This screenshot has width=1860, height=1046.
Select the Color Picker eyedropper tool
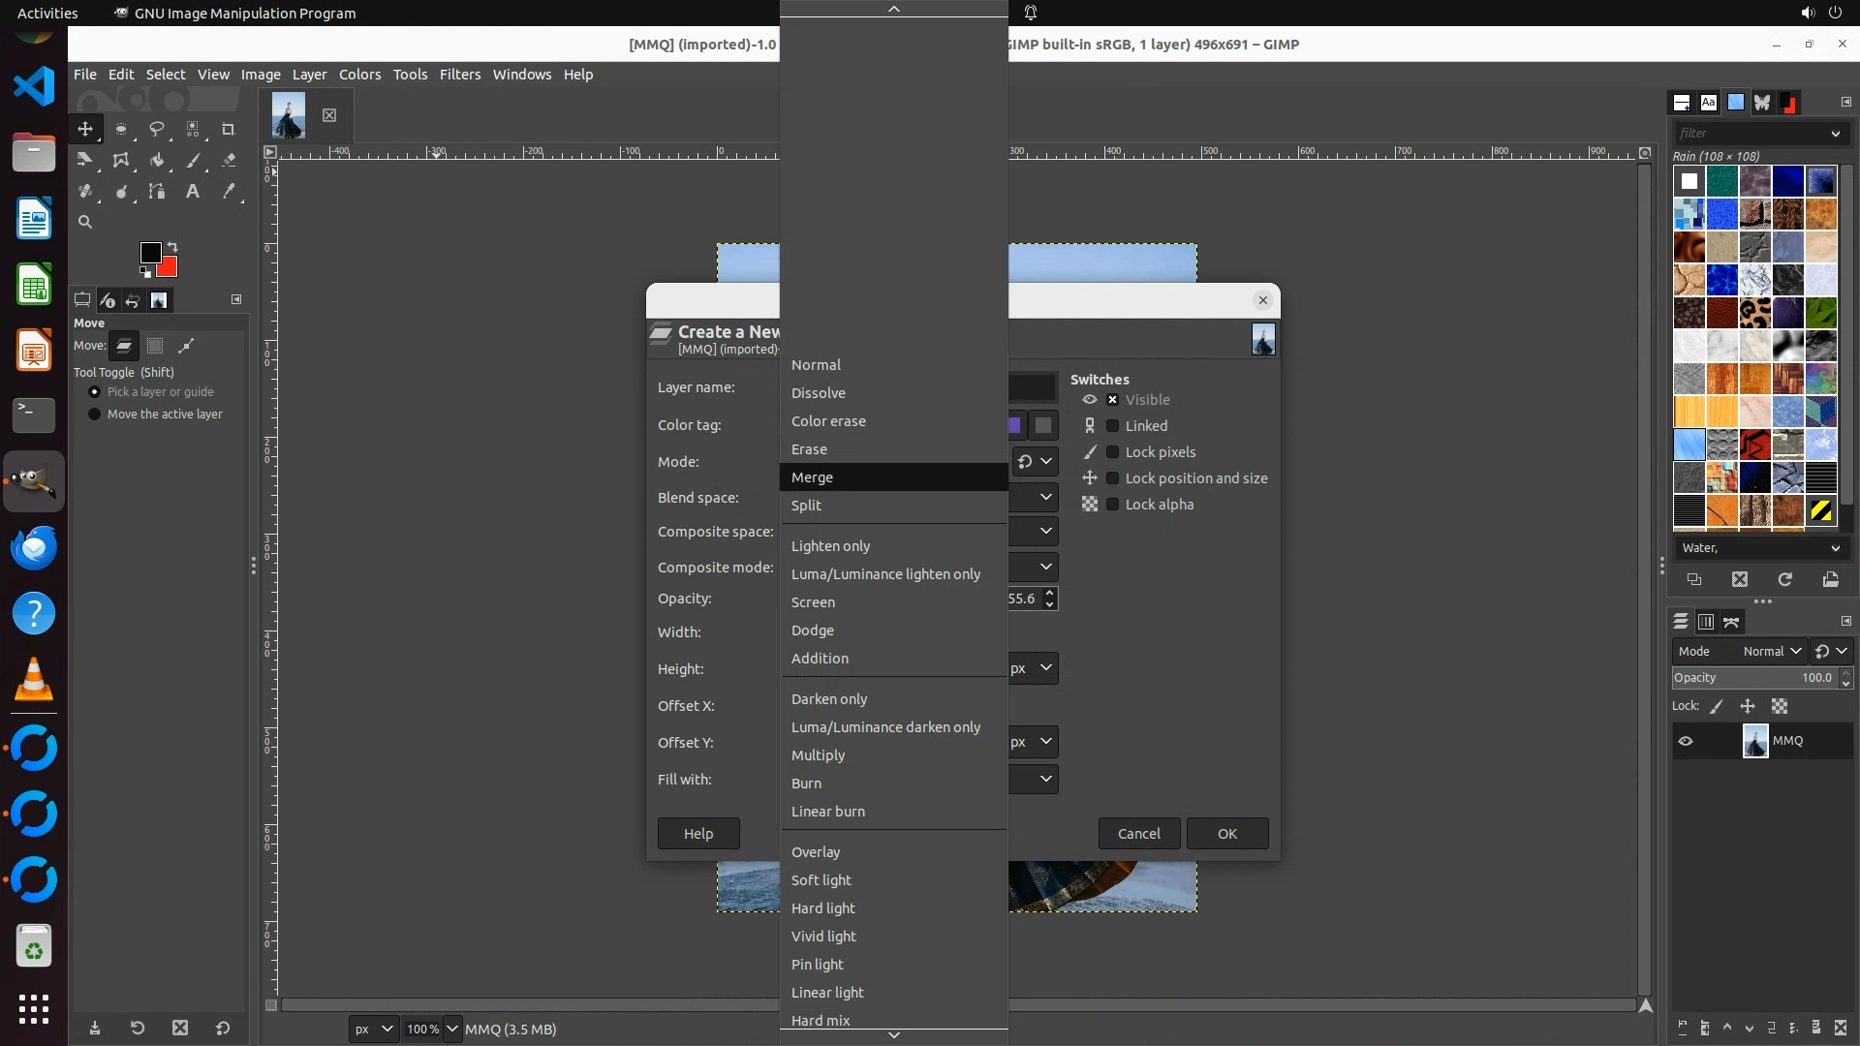pos(229,191)
